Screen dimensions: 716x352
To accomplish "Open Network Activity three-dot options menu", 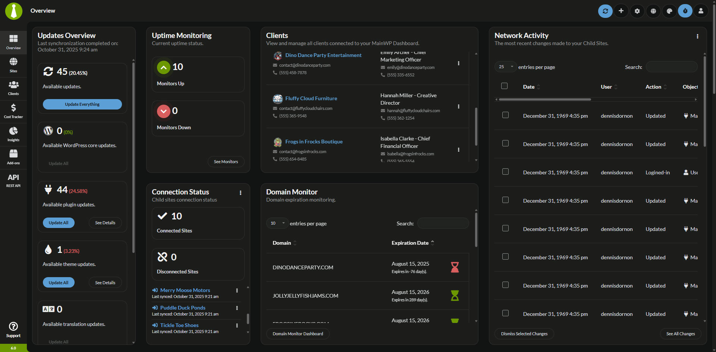I will 697,37.
